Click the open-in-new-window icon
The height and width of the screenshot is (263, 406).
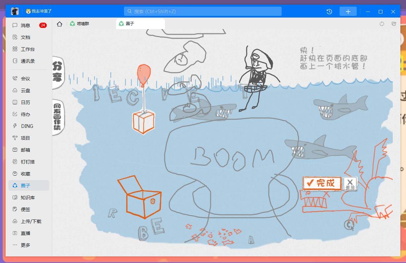[x=394, y=24]
